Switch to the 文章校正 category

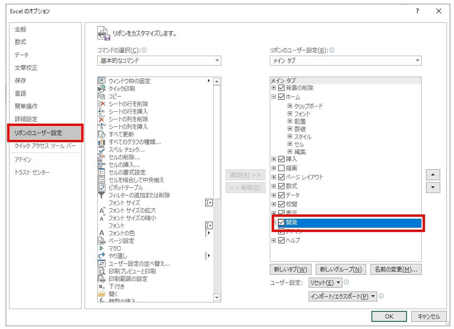(26, 68)
